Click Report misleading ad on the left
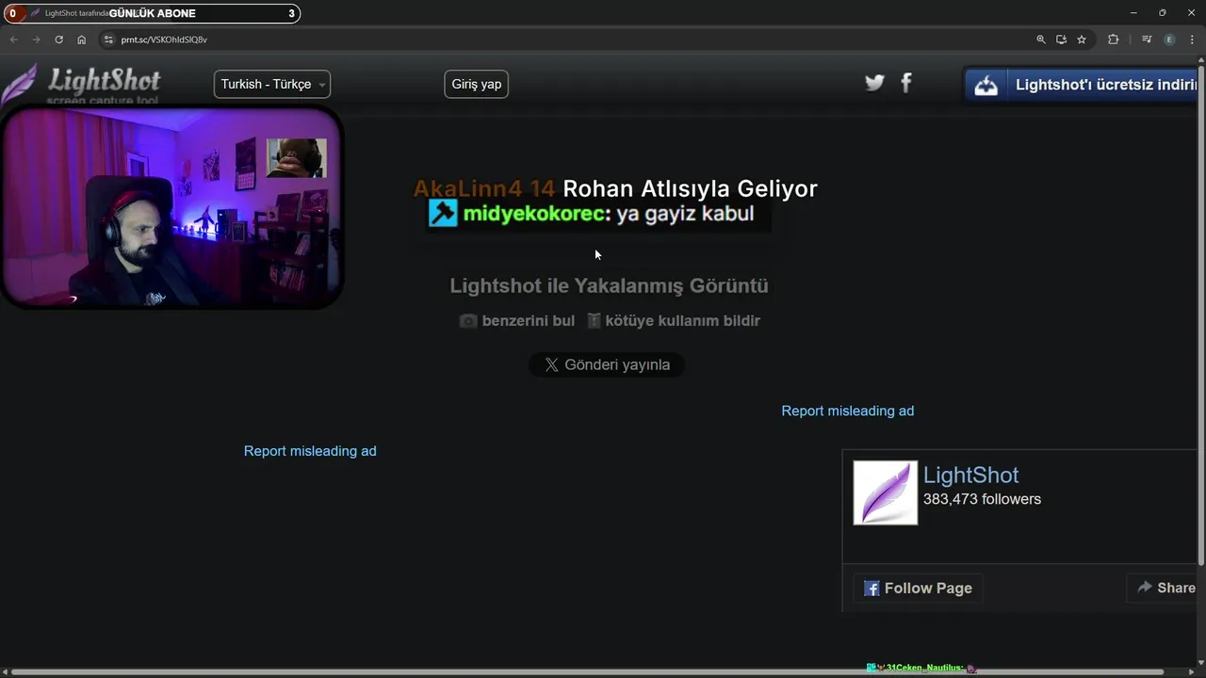This screenshot has height=678, width=1206. pos(310,451)
